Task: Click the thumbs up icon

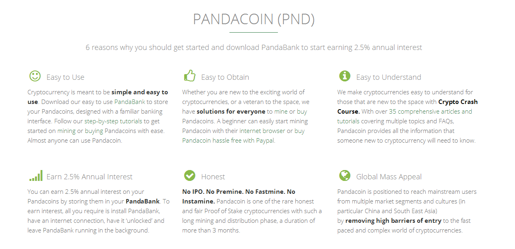Action: [x=190, y=76]
